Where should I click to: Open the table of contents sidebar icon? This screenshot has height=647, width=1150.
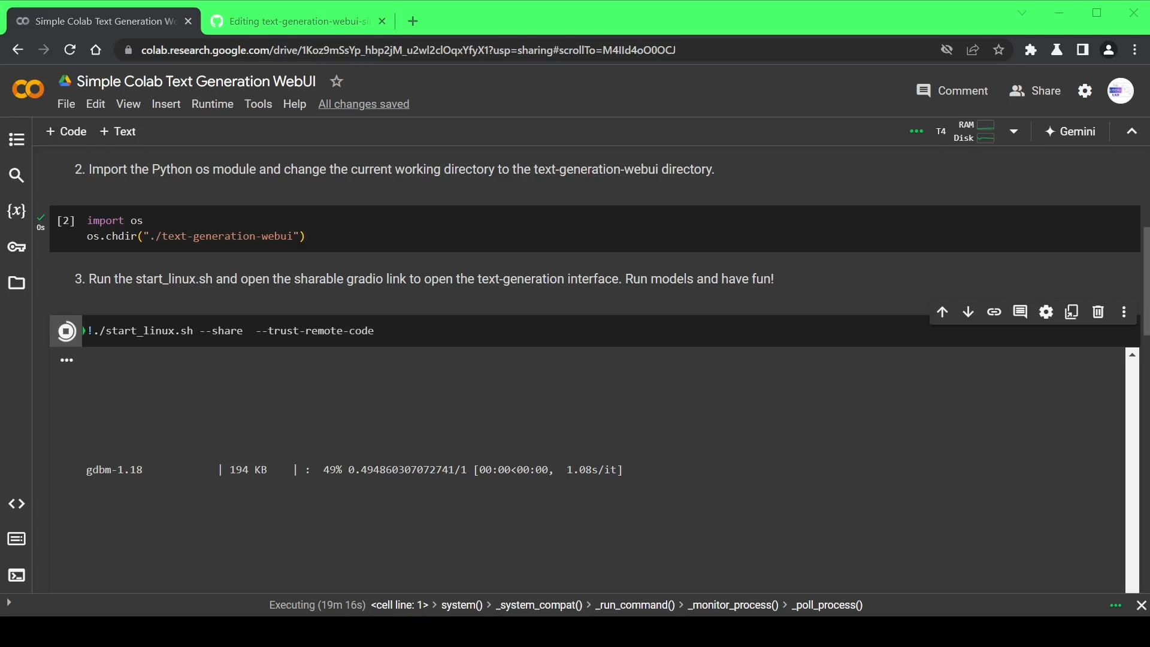point(16,140)
